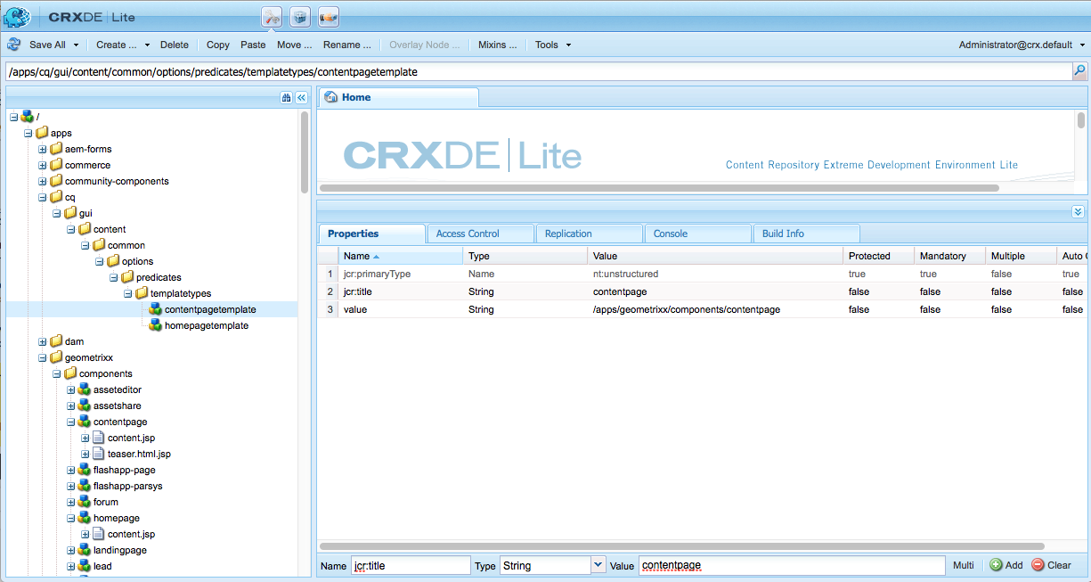Expand the lead component node

point(71,566)
